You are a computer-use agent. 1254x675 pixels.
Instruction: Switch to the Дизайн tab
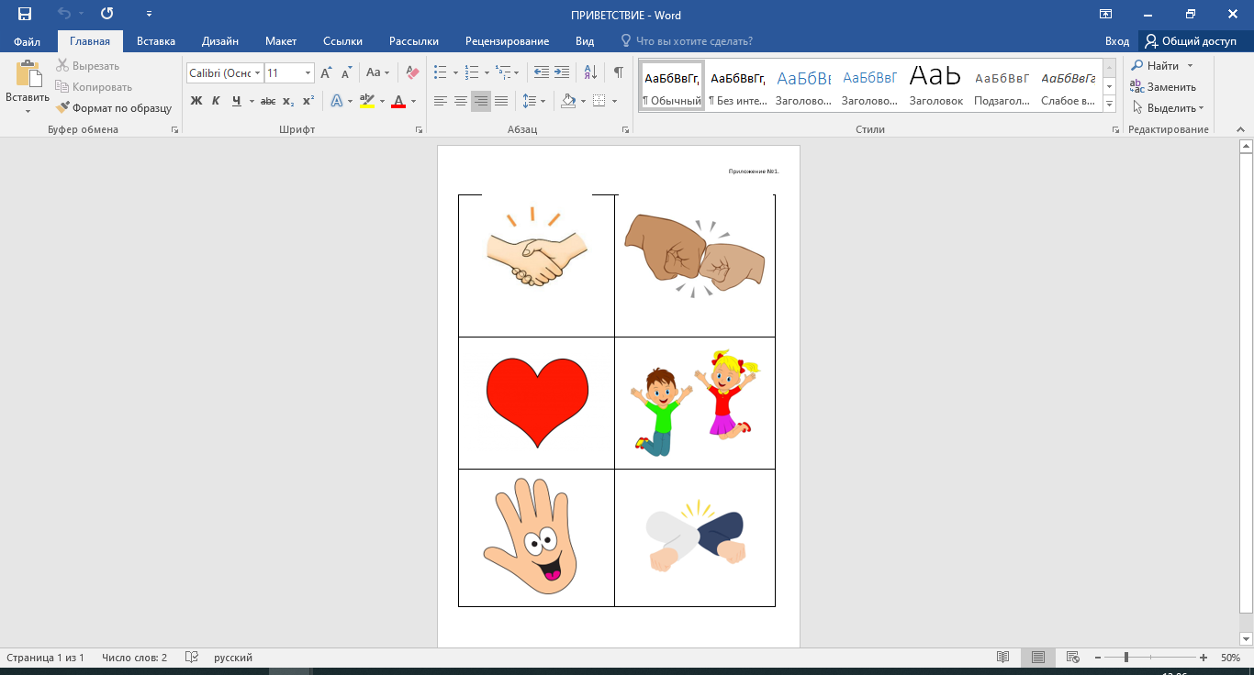(220, 41)
